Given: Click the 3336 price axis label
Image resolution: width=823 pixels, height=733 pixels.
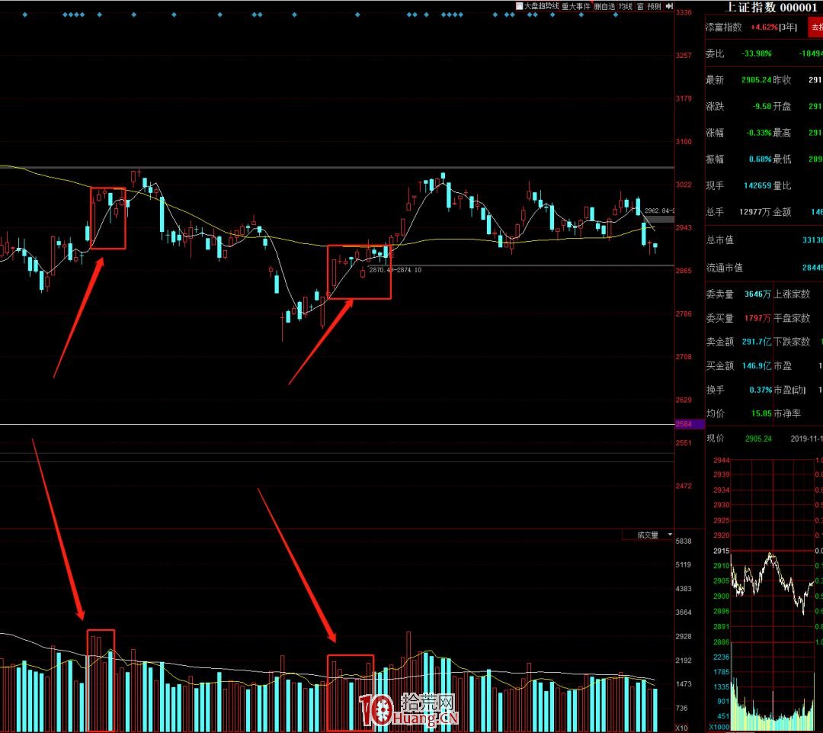Looking at the screenshot, I should tap(684, 13).
